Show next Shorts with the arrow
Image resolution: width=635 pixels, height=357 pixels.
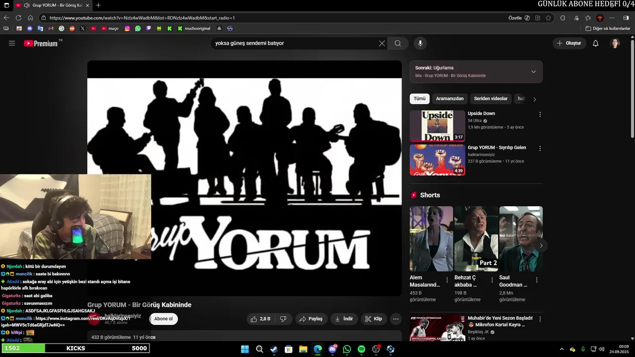pyautogui.click(x=541, y=245)
